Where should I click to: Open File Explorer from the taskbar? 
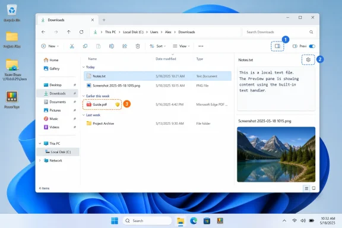pos(180,221)
